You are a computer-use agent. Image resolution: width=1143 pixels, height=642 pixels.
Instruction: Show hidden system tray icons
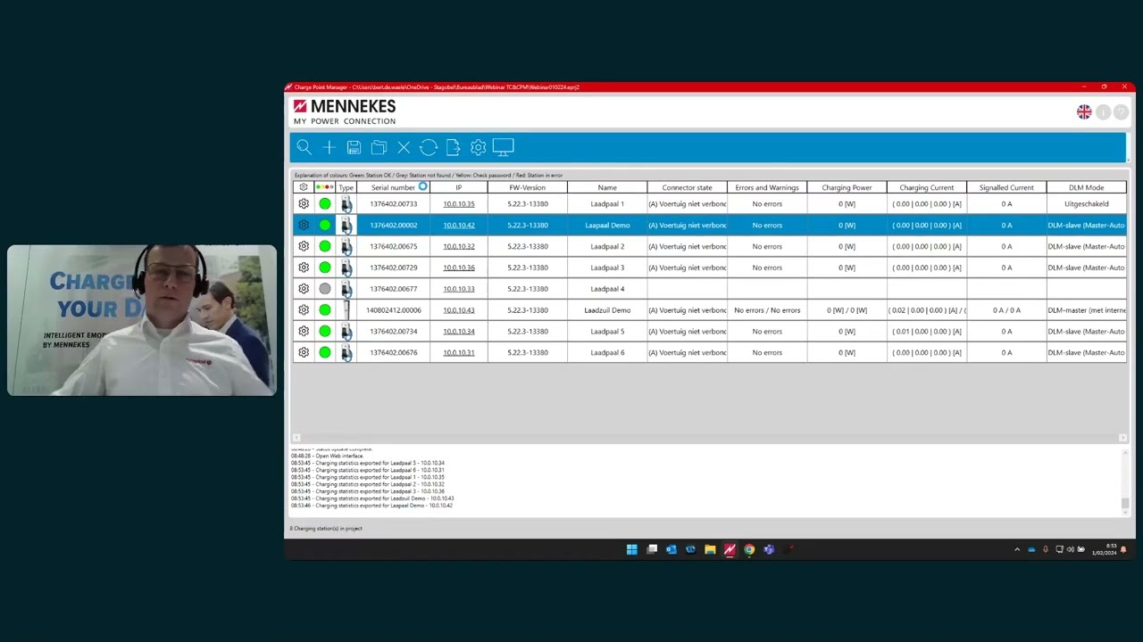click(1017, 549)
